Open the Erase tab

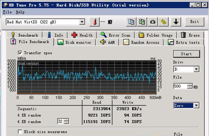[190, 35]
